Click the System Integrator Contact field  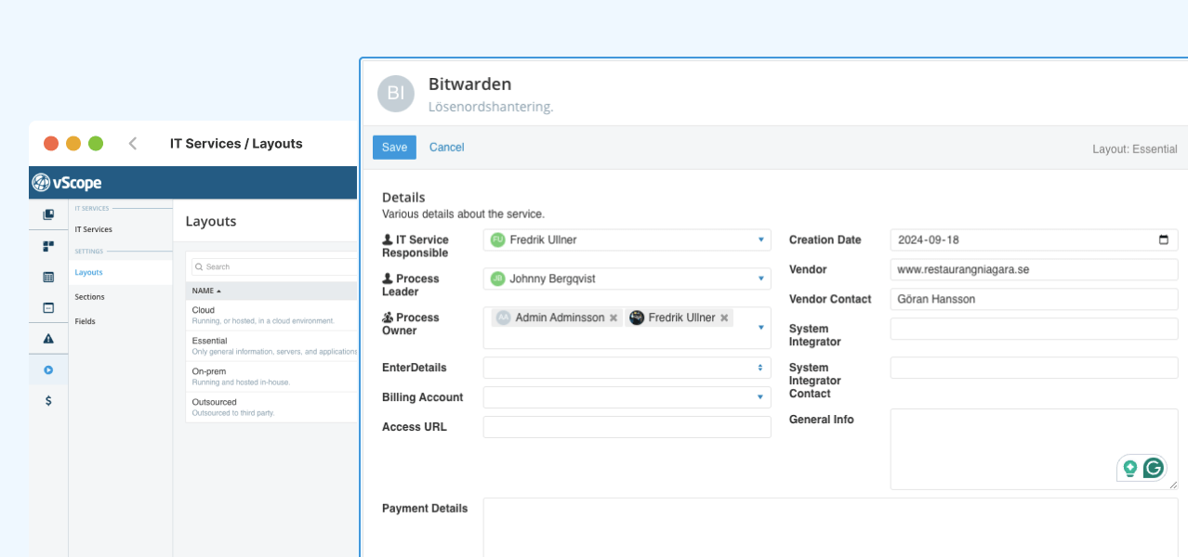[x=1034, y=368]
